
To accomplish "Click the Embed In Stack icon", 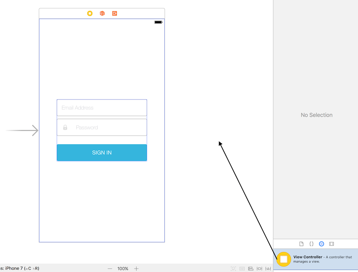I will point(242,269).
